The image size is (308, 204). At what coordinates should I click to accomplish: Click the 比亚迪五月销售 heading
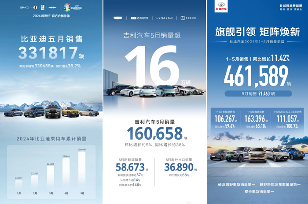click(52, 39)
